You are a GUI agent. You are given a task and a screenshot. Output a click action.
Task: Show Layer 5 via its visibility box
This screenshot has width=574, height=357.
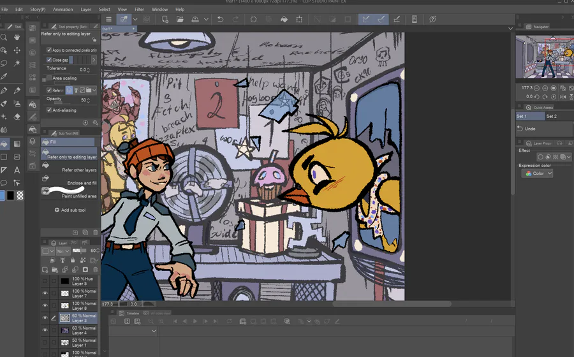tap(45, 281)
